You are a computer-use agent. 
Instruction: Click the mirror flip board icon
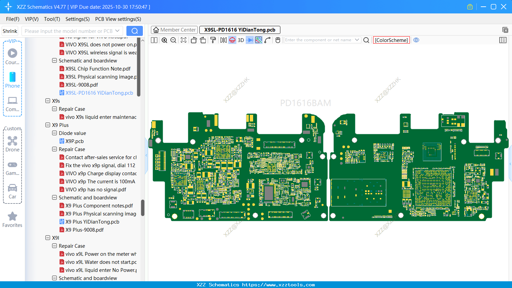pos(223,40)
